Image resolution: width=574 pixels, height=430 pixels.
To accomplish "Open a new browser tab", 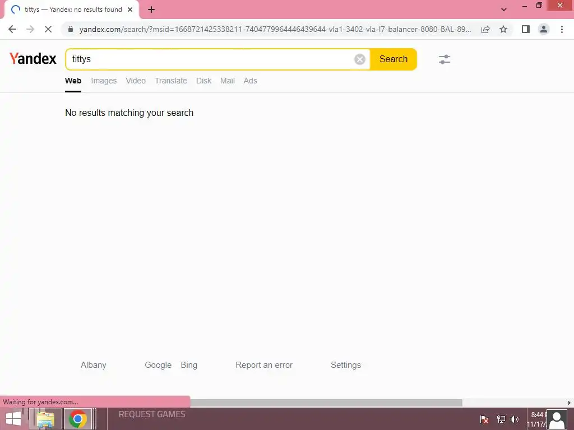I will pos(151,10).
